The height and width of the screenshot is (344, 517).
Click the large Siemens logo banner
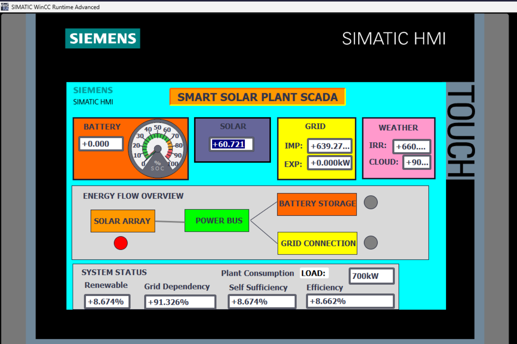(x=102, y=38)
